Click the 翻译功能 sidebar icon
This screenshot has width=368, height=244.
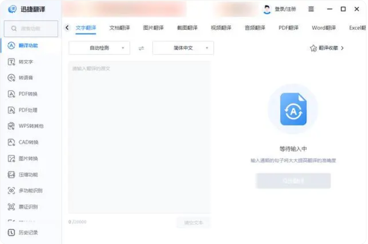coord(11,45)
